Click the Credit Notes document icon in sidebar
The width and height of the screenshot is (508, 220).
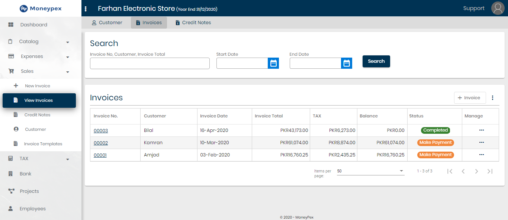(x=16, y=114)
